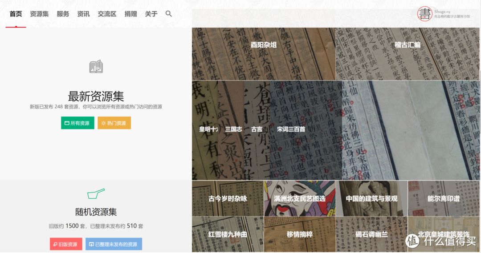Viewport: 481px width, 253px height.
Task: Click the 最新资源集 heading
Action: pyautogui.click(x=96, y=96)
